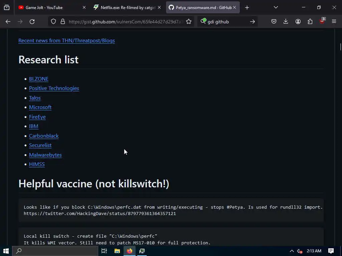Click the search engine magnifier icon

[203, 21]
